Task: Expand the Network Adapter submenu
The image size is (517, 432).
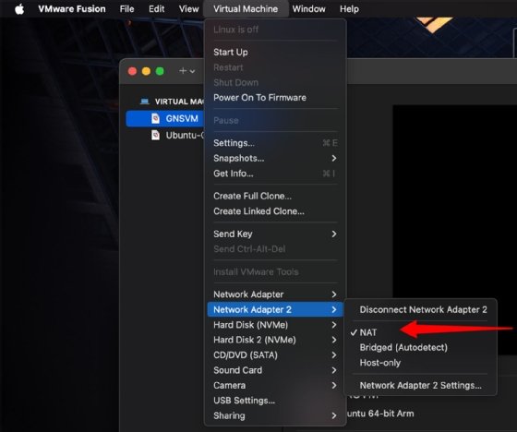Action: pyautogui.click(x=275, y=294)
